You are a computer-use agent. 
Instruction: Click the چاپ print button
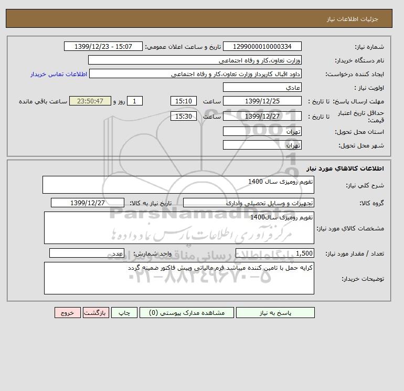coord(124,313)
